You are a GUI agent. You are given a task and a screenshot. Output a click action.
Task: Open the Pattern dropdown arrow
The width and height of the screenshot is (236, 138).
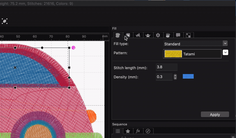tap(225, 53)
